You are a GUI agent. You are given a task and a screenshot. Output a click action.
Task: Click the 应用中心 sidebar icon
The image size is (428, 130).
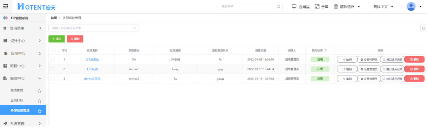(5, 53)
